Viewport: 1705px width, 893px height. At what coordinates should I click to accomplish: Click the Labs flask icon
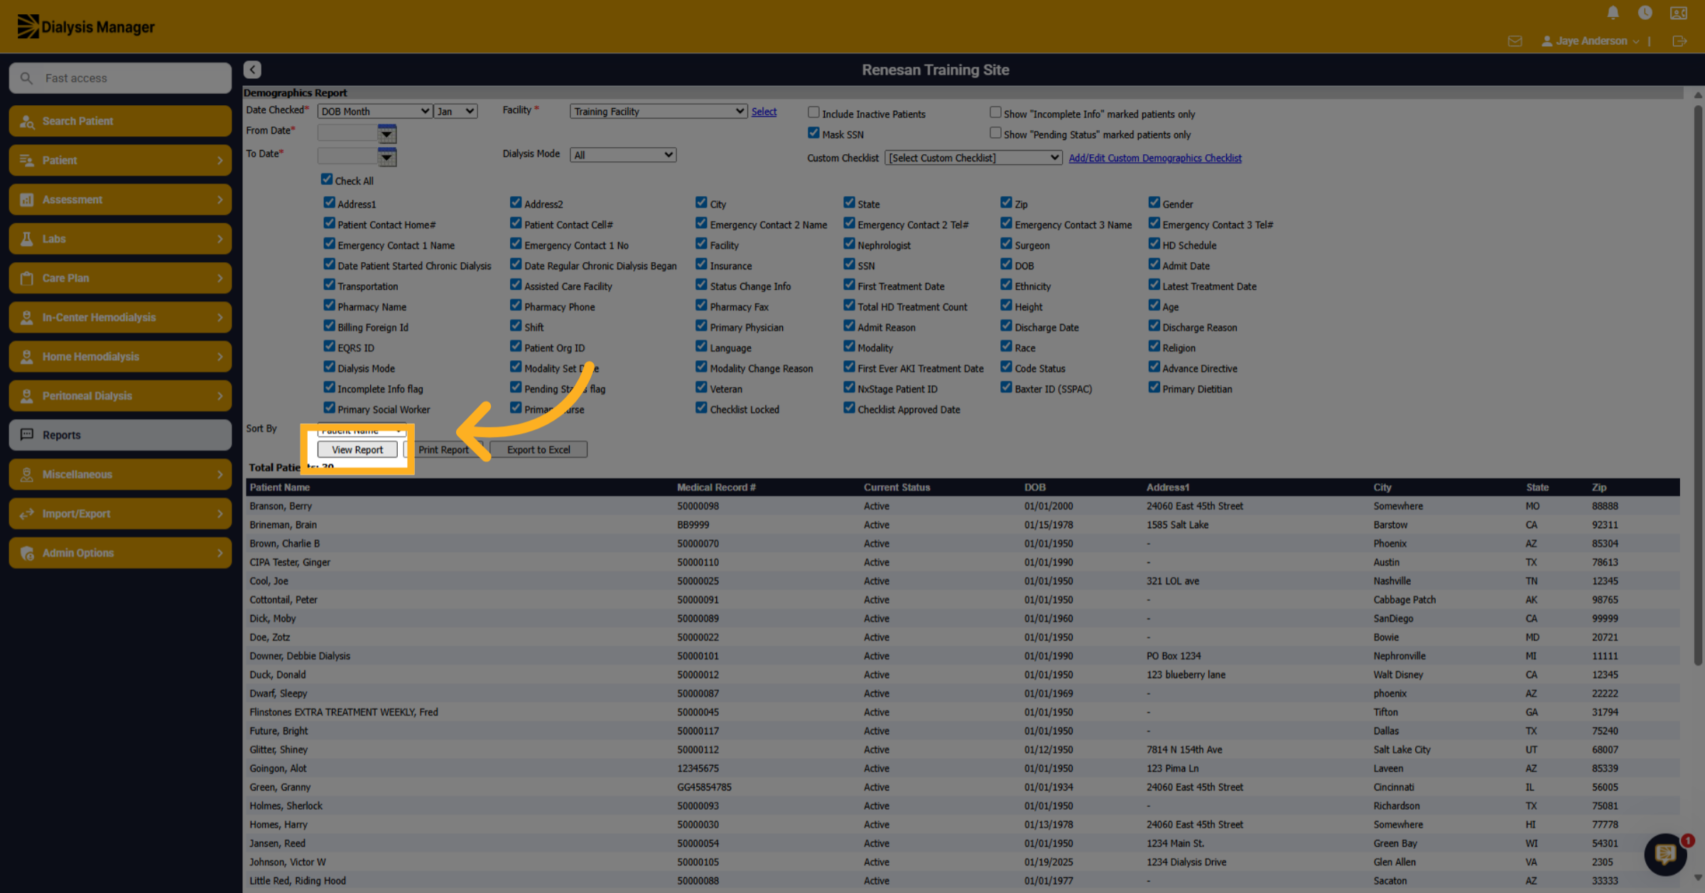27,239
